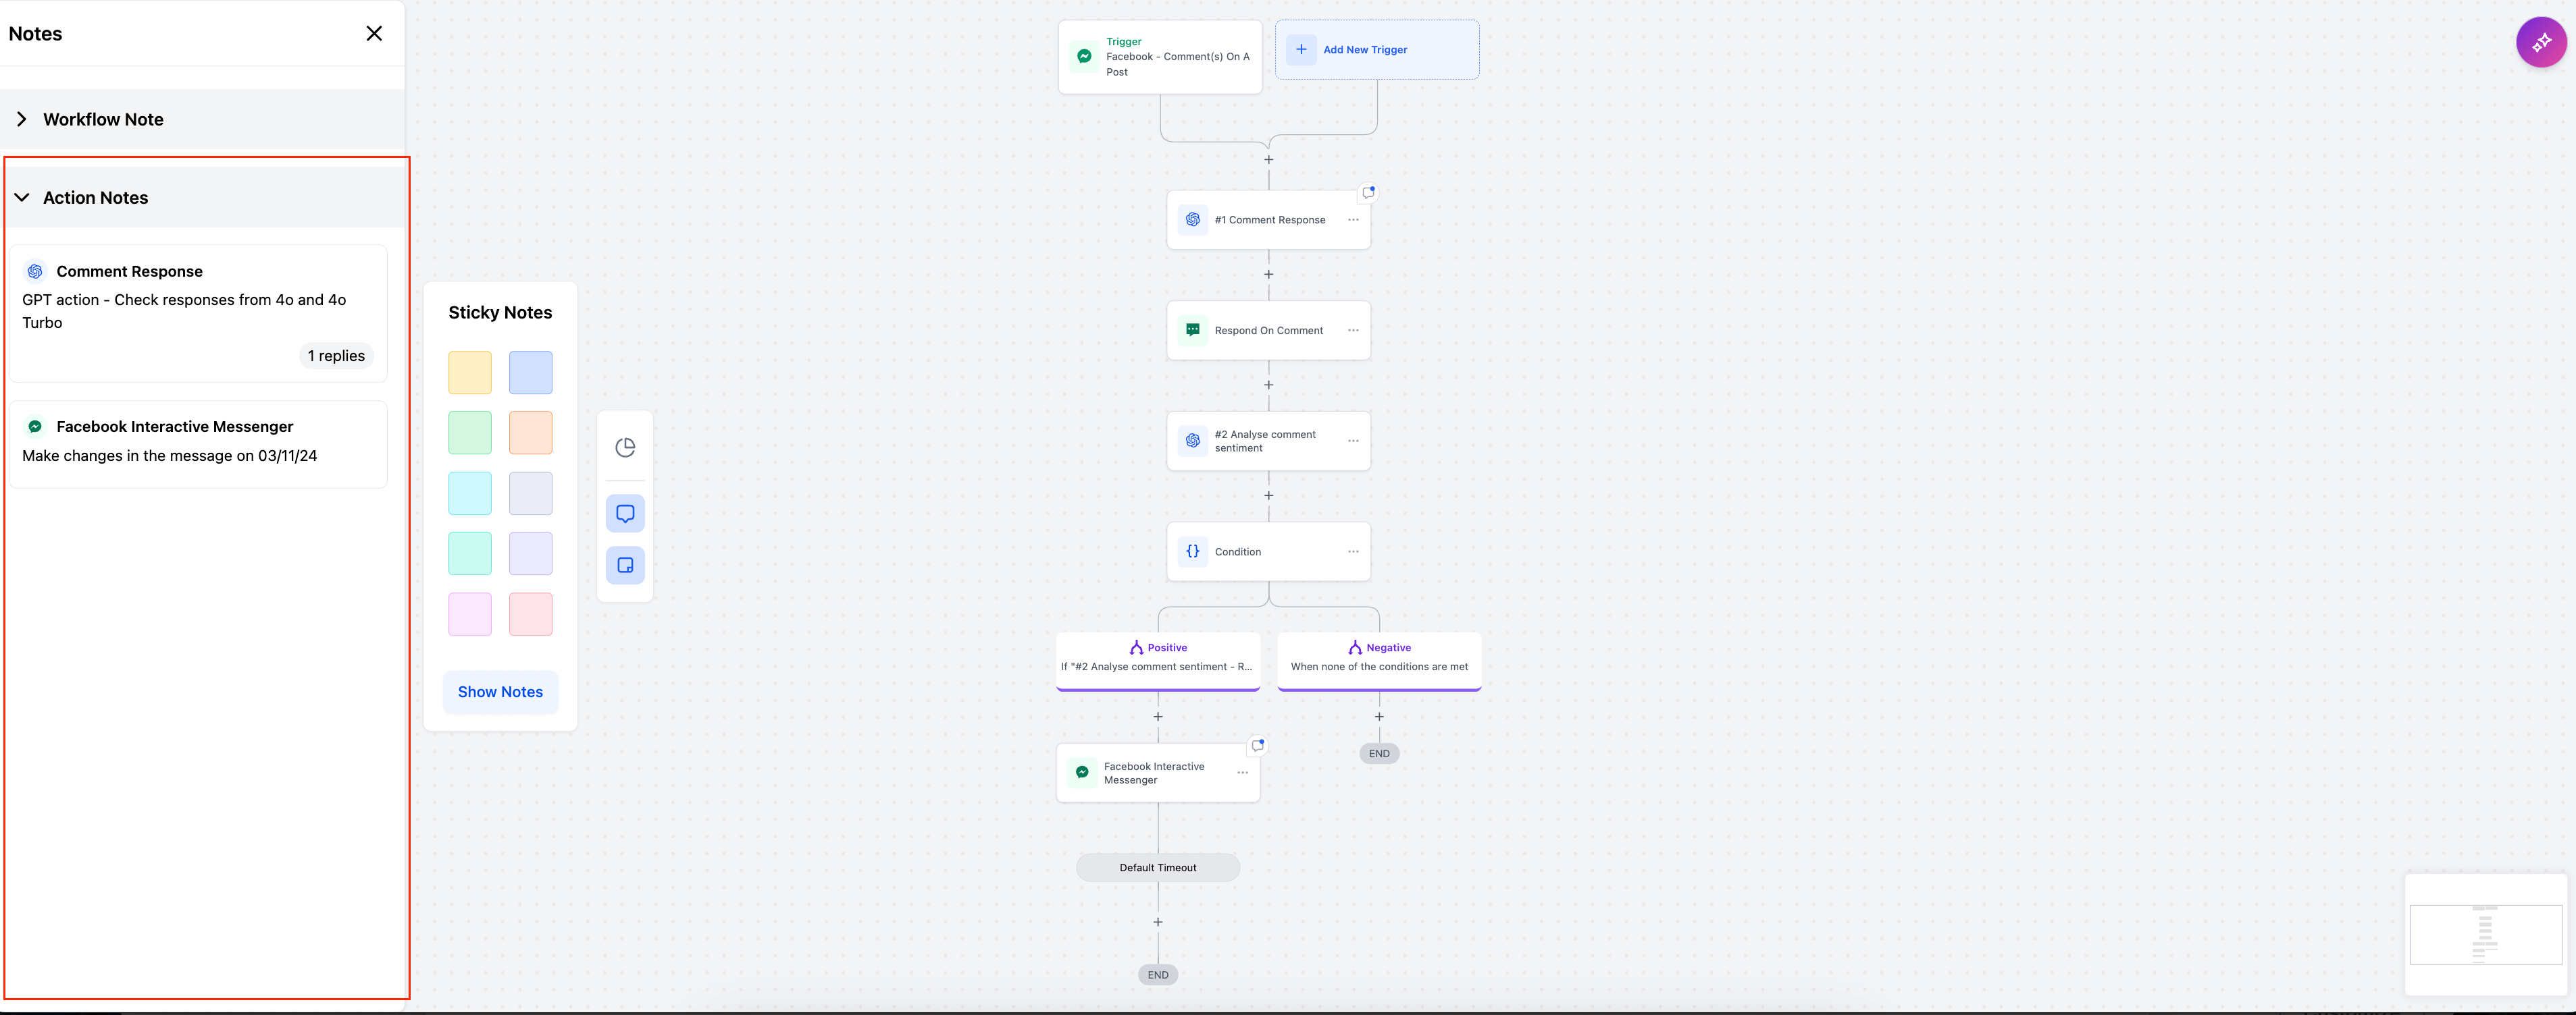The height and width of the screenshot is (1015, 2576).
Task: Open options menu on #1 Comment Response
Action: 1353,220
